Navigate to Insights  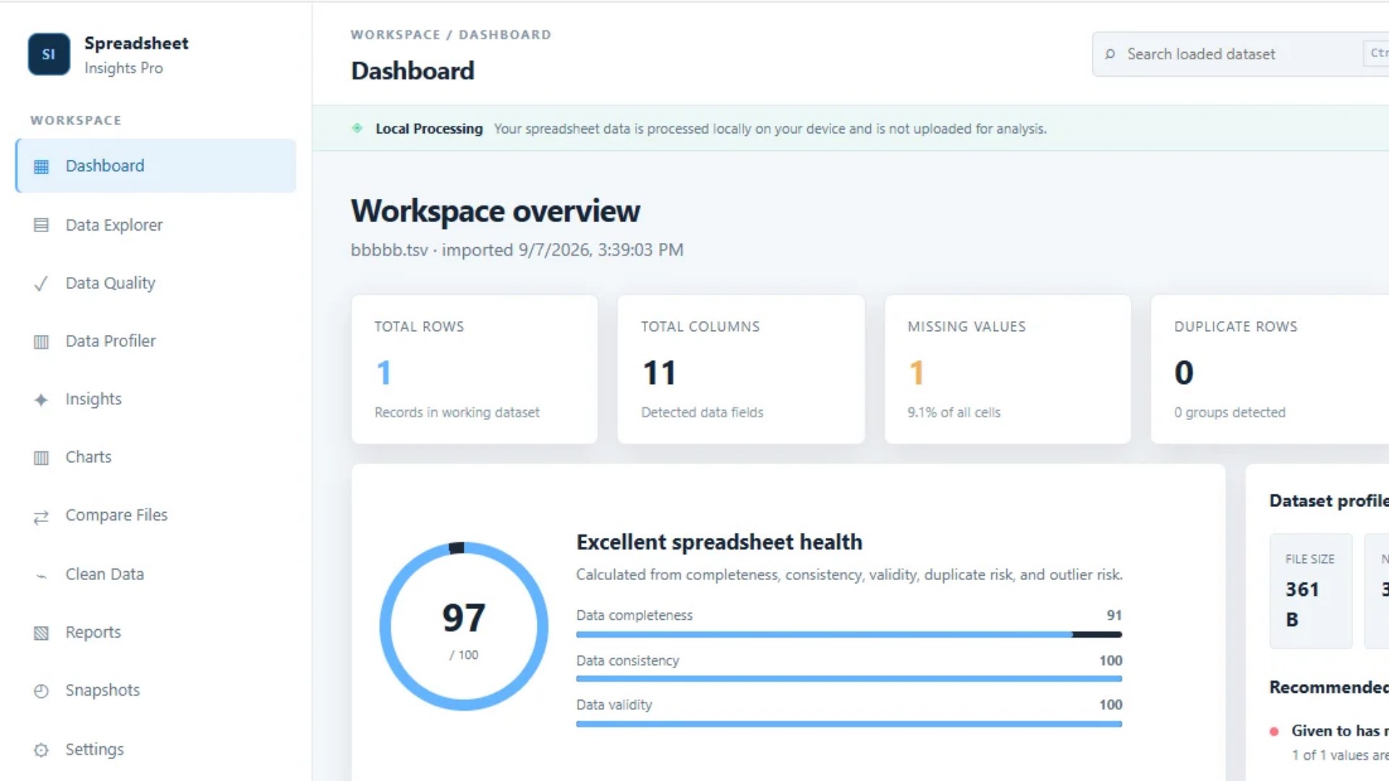click(x=156, y=398)
